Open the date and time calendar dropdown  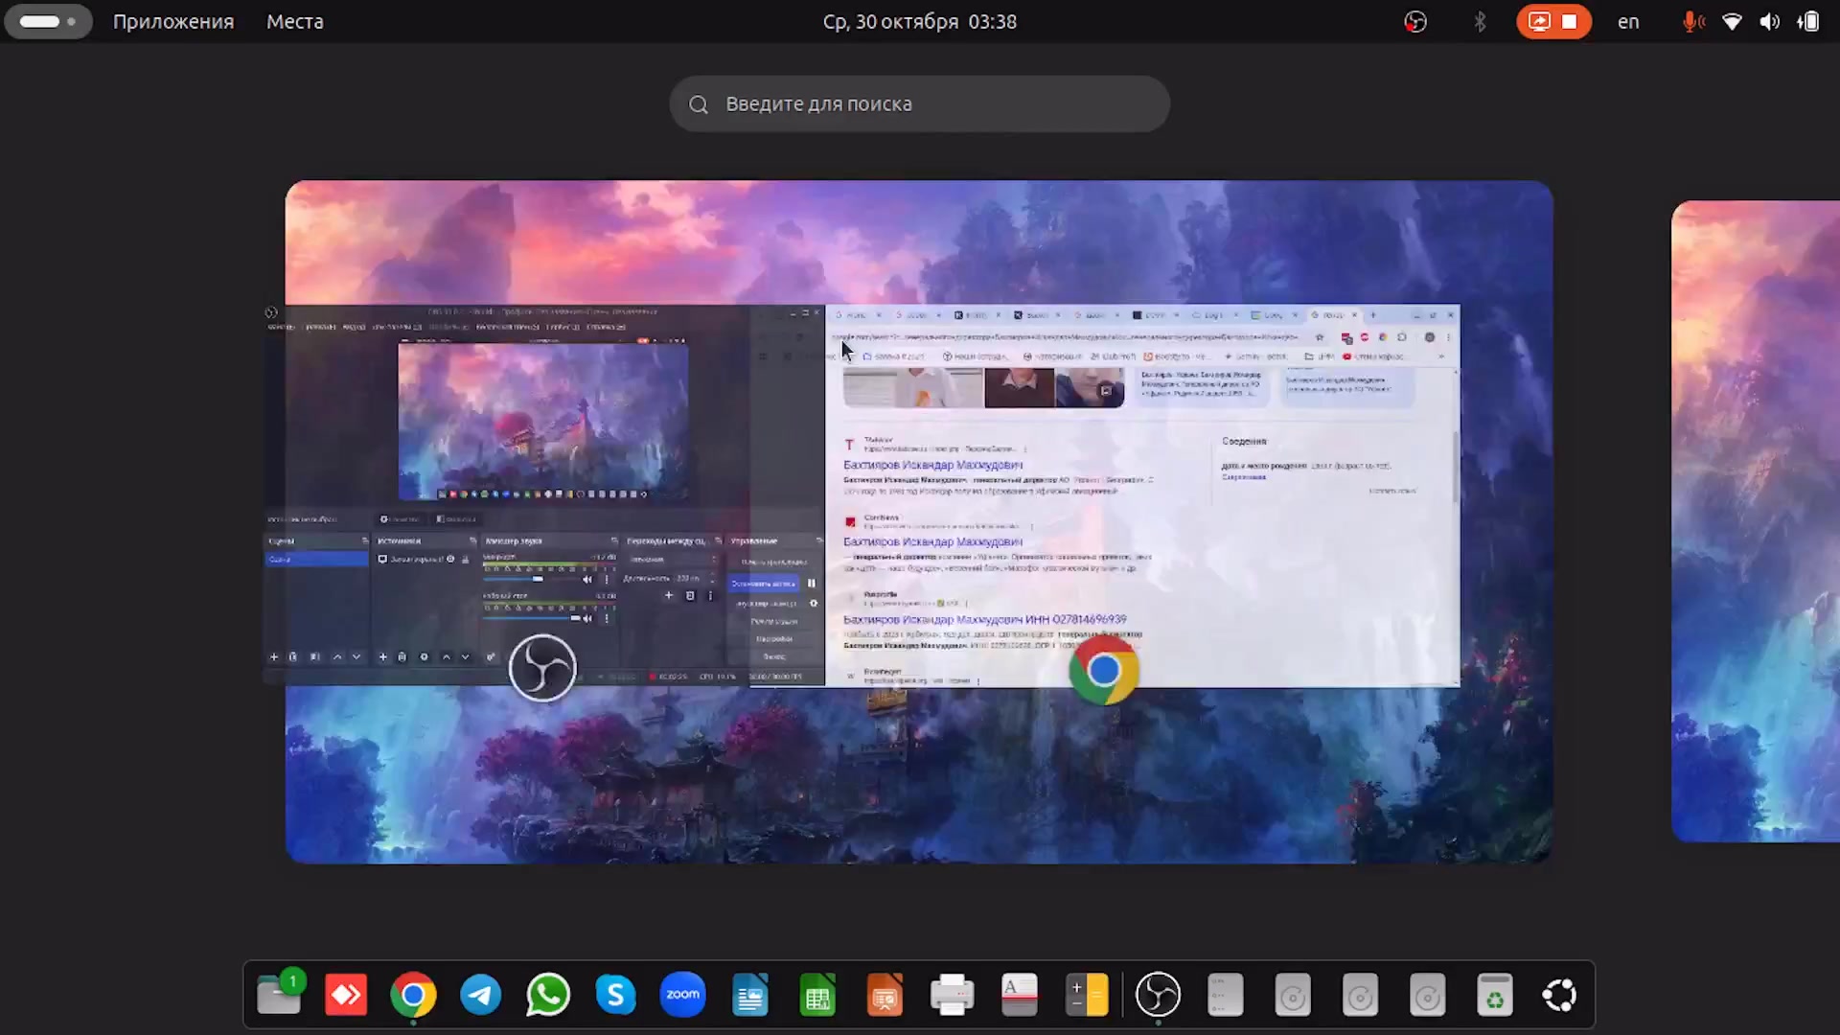(919, 21)
